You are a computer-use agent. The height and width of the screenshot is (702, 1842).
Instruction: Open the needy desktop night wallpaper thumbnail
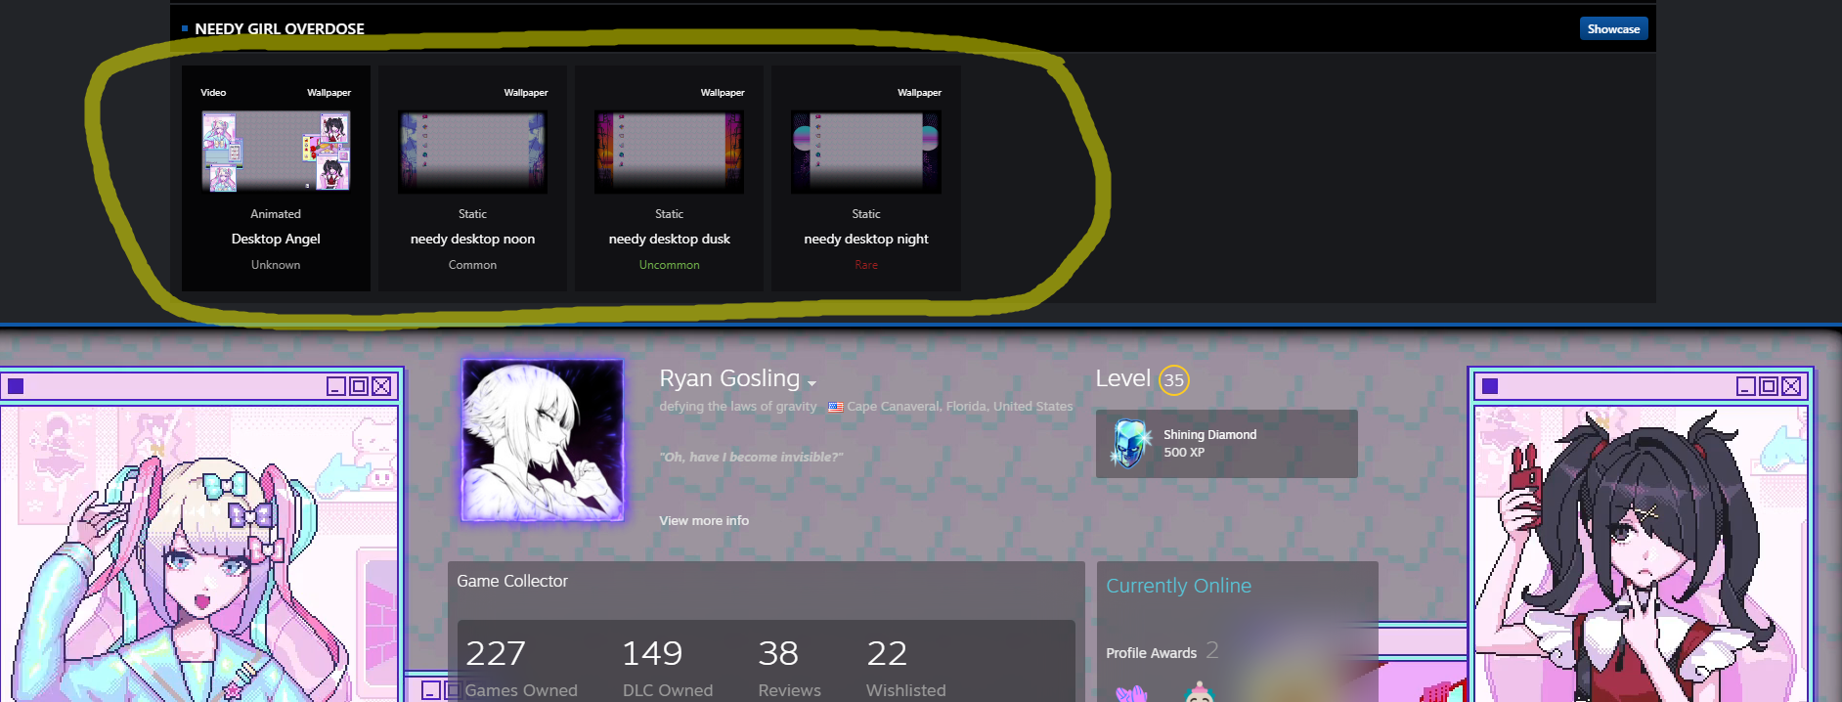point(866,152)
